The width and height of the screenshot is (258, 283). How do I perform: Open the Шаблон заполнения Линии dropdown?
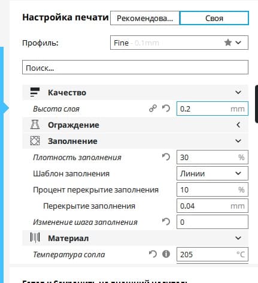pyautogui.click(x=213, y=173)
